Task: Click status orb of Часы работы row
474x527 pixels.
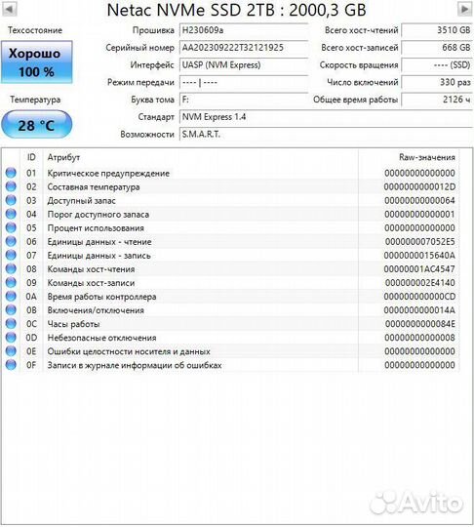Action: point(11,324)
